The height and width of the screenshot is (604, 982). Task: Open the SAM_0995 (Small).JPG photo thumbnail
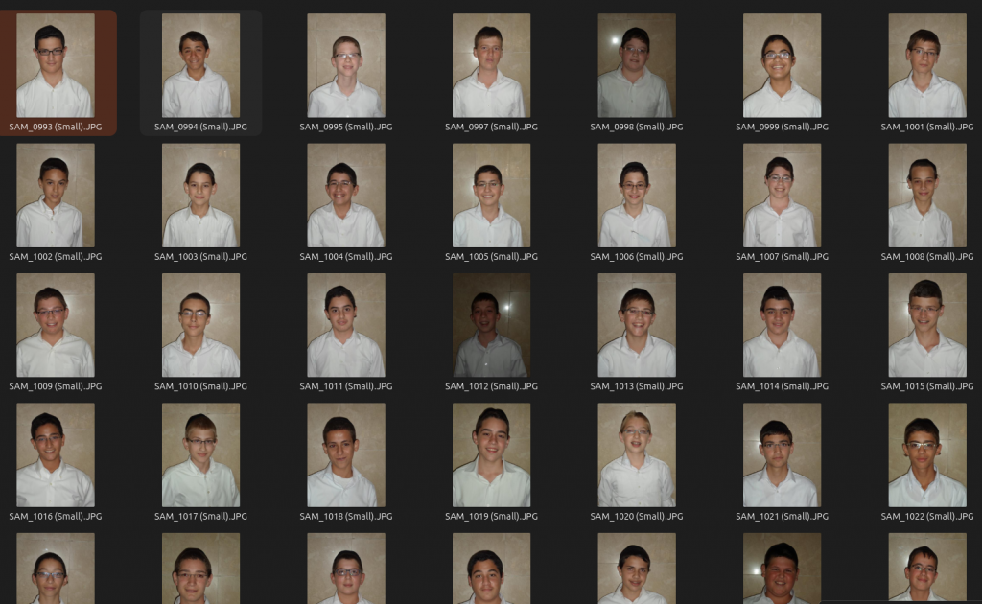346,65
